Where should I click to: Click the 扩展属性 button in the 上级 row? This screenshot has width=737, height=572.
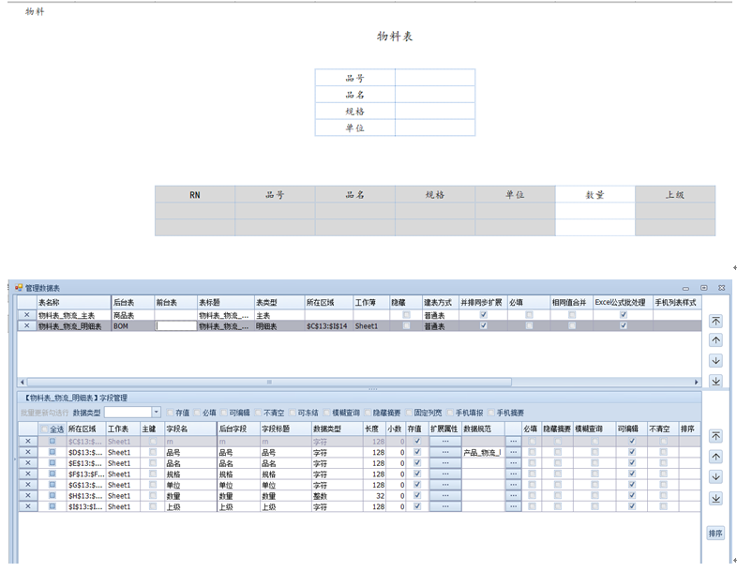pyautogui.click(x=444, y=506)
